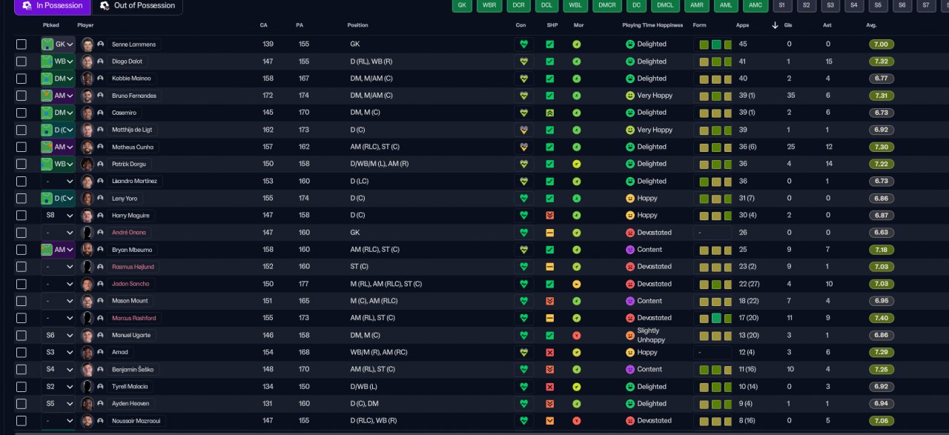Click Manuel Ugarte's red morale icon

coord(576,335)
